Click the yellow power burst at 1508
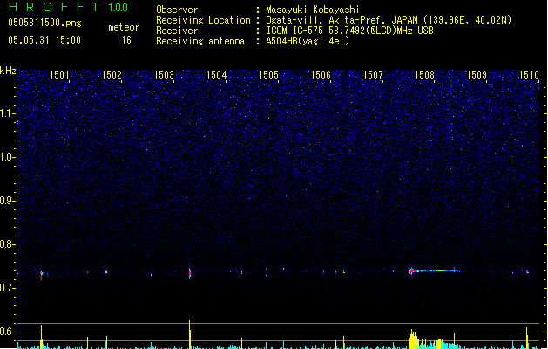Viewport: 548px width, 349px height. [x=414, y=339]
